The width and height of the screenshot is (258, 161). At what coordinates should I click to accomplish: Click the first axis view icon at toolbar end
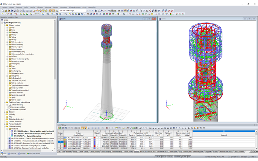click(177, 14)
